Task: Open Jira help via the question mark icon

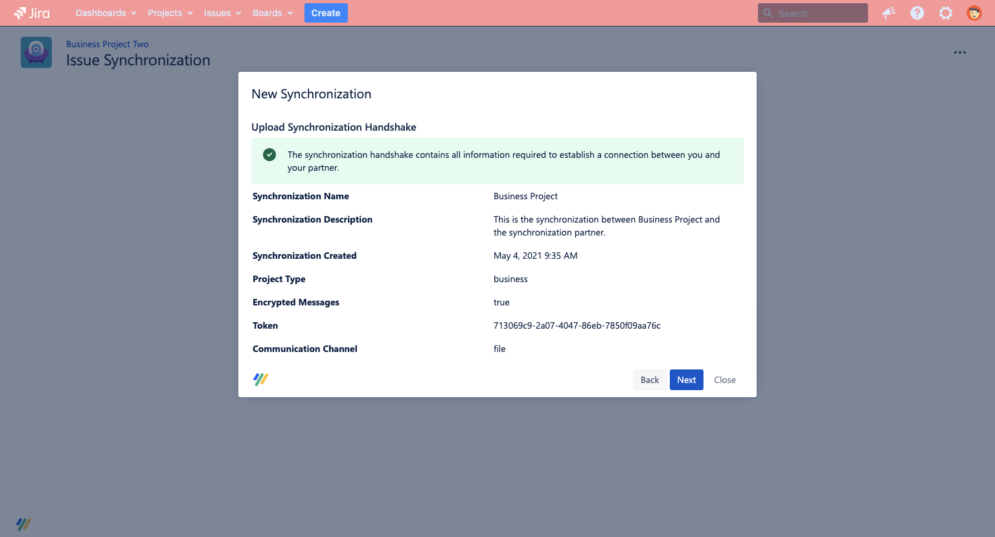Action: coord(917,13)
